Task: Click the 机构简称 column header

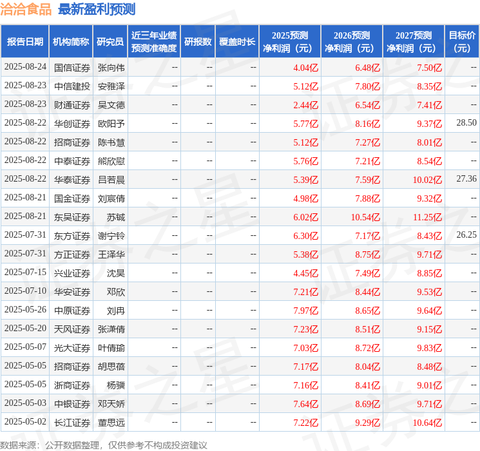Action: pos(71,42)
